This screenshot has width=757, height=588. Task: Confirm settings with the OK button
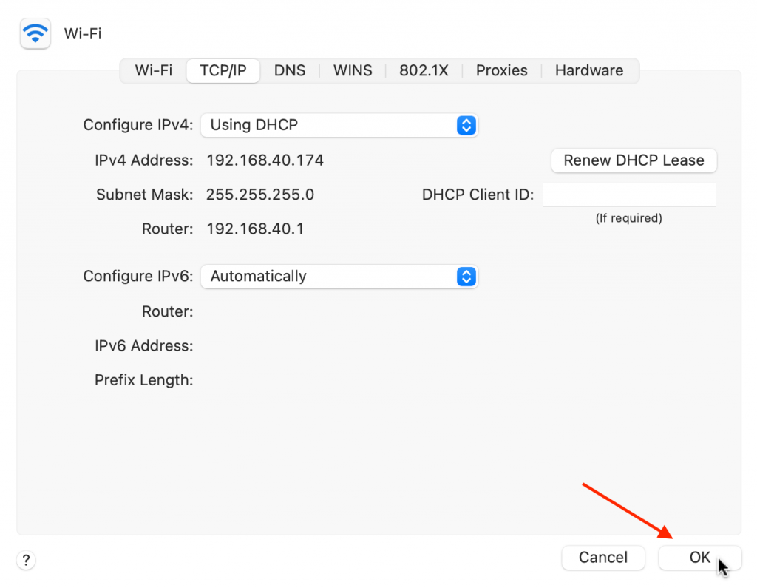coord(699,558)
